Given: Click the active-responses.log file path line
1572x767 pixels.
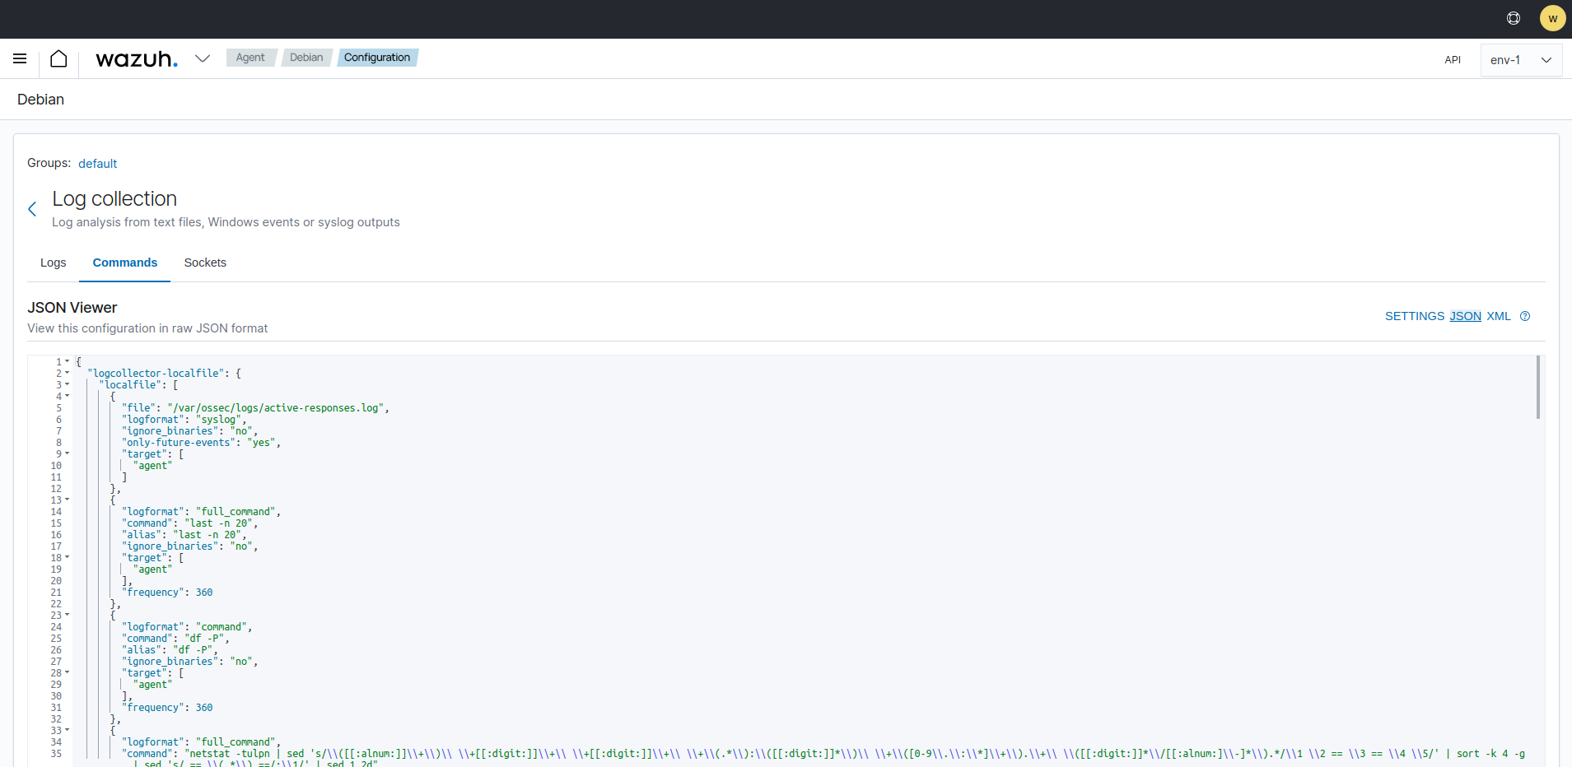Looking at the screenshot, I should [255, 408].
